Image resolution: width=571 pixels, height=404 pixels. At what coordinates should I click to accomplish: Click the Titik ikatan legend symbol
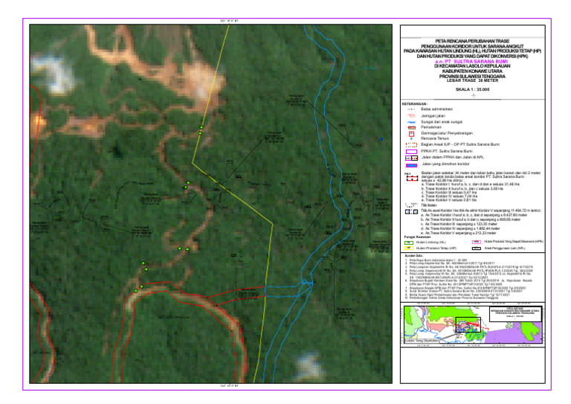410,205
